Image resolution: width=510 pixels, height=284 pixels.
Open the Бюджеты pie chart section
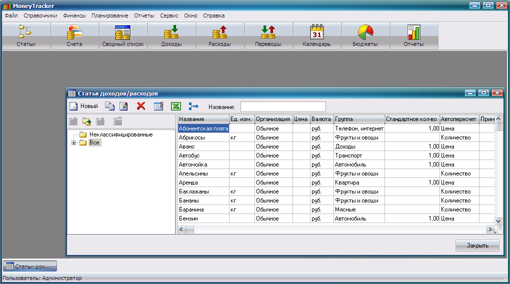click(x=365, y=36)
